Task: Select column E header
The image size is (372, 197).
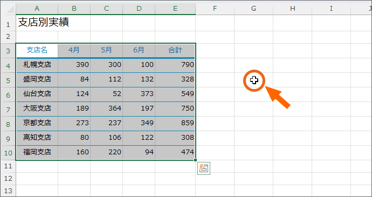Action: (175, 9)
